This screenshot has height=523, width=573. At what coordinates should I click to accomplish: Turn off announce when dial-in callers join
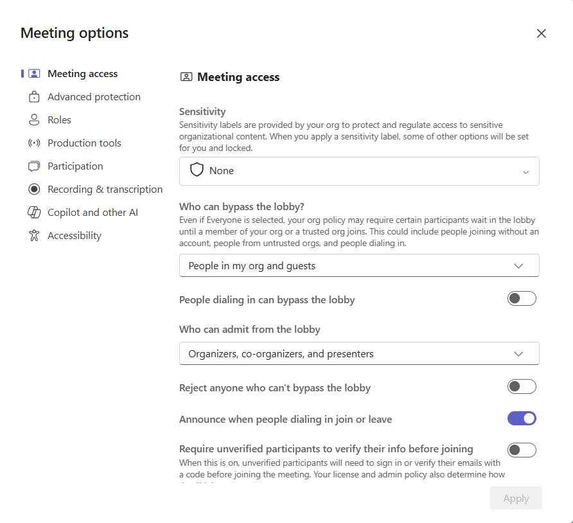tap(521, 419)
